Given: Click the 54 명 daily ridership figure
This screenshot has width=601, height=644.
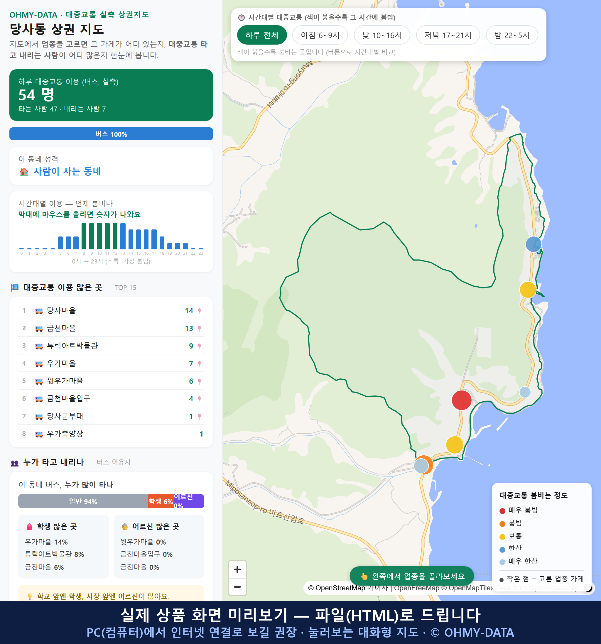Looking at the screenshot, I should pos(36,95).
